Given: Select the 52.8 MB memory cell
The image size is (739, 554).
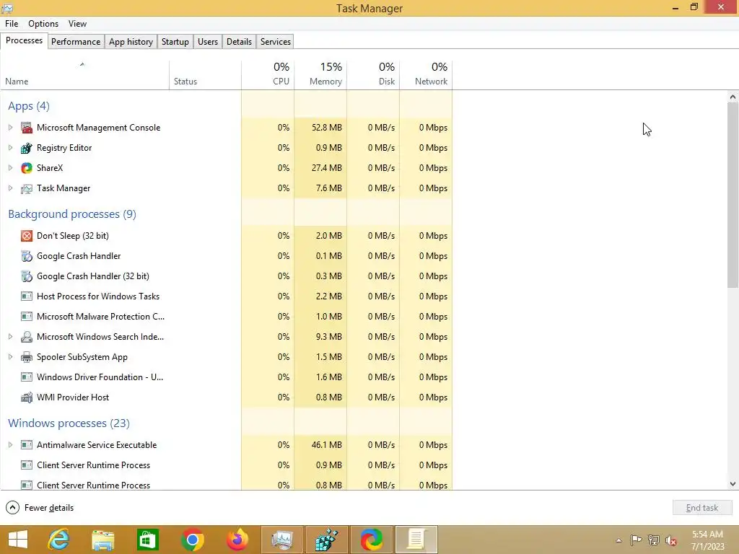Looking at the screenshot, I should tap(320, 128).
